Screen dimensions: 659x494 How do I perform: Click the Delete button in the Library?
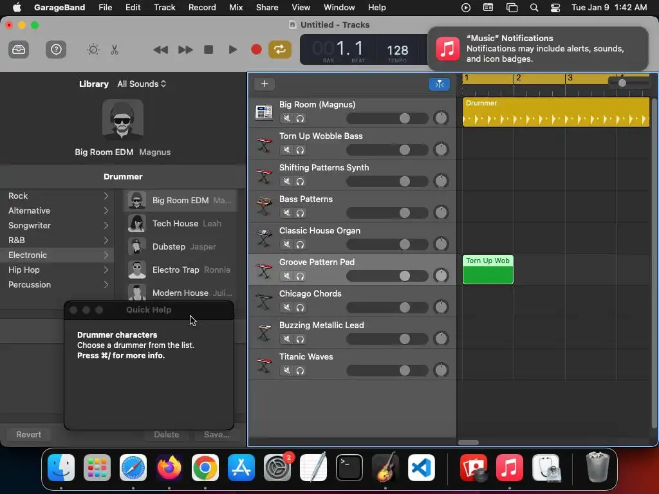(x=167, y=434)
